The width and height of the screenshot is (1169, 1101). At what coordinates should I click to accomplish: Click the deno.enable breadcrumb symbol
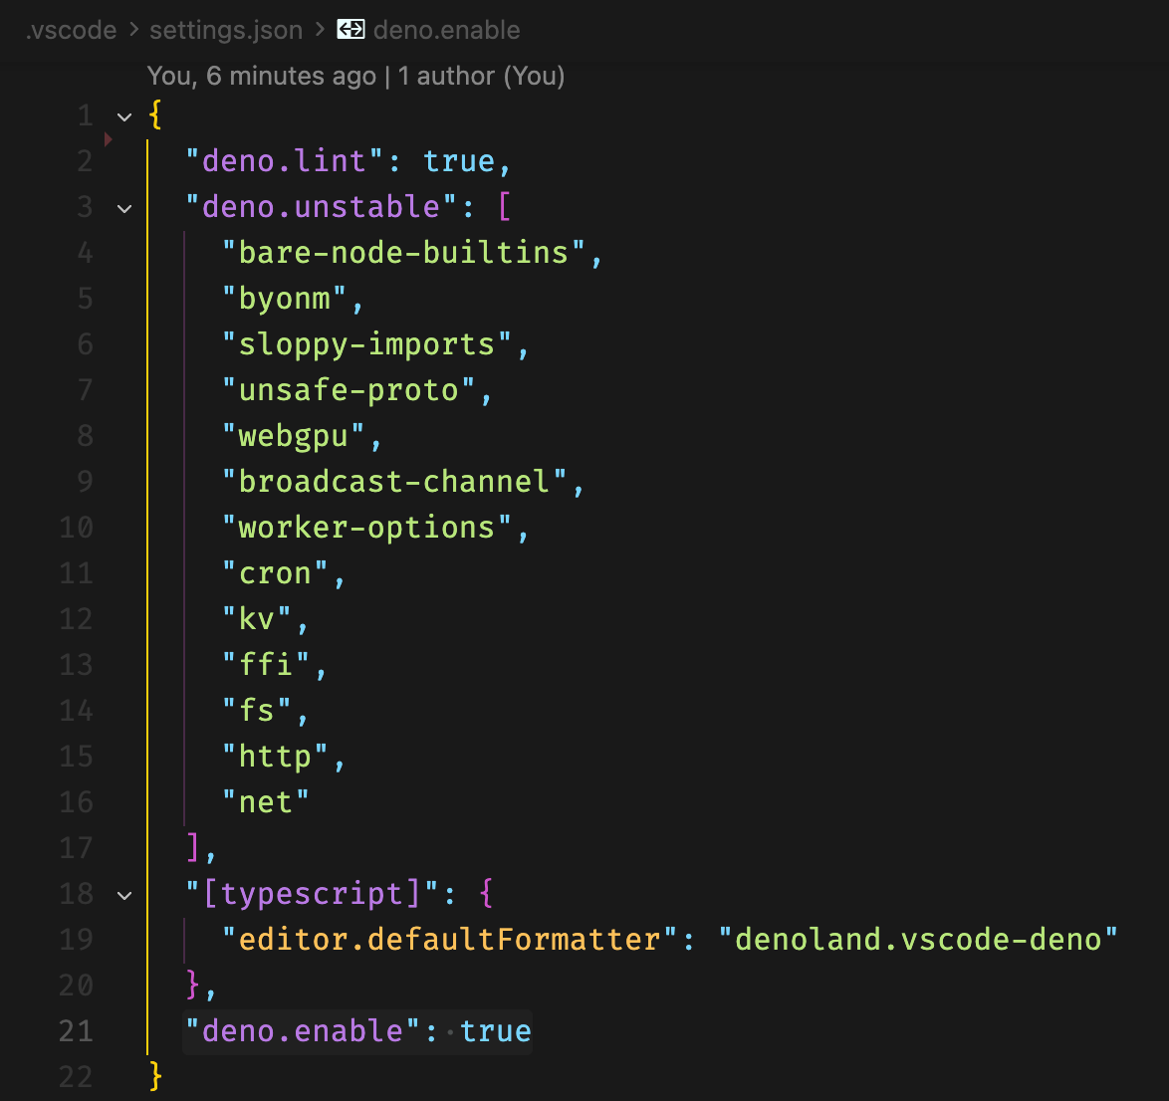(446, 31)
